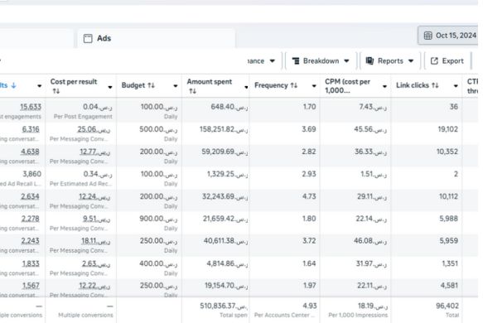Select the 19,102 link clicks value
The image size is (483, 323).
(x=448, y=129)
